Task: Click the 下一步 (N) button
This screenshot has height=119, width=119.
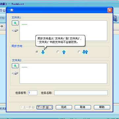Action: (45, 107)
